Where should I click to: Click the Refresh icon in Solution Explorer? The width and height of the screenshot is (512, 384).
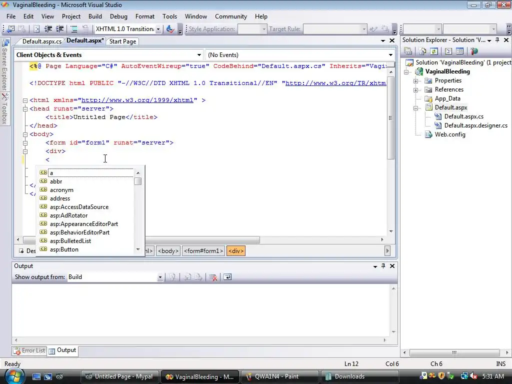pyautogui.click(x=433, y=51)
